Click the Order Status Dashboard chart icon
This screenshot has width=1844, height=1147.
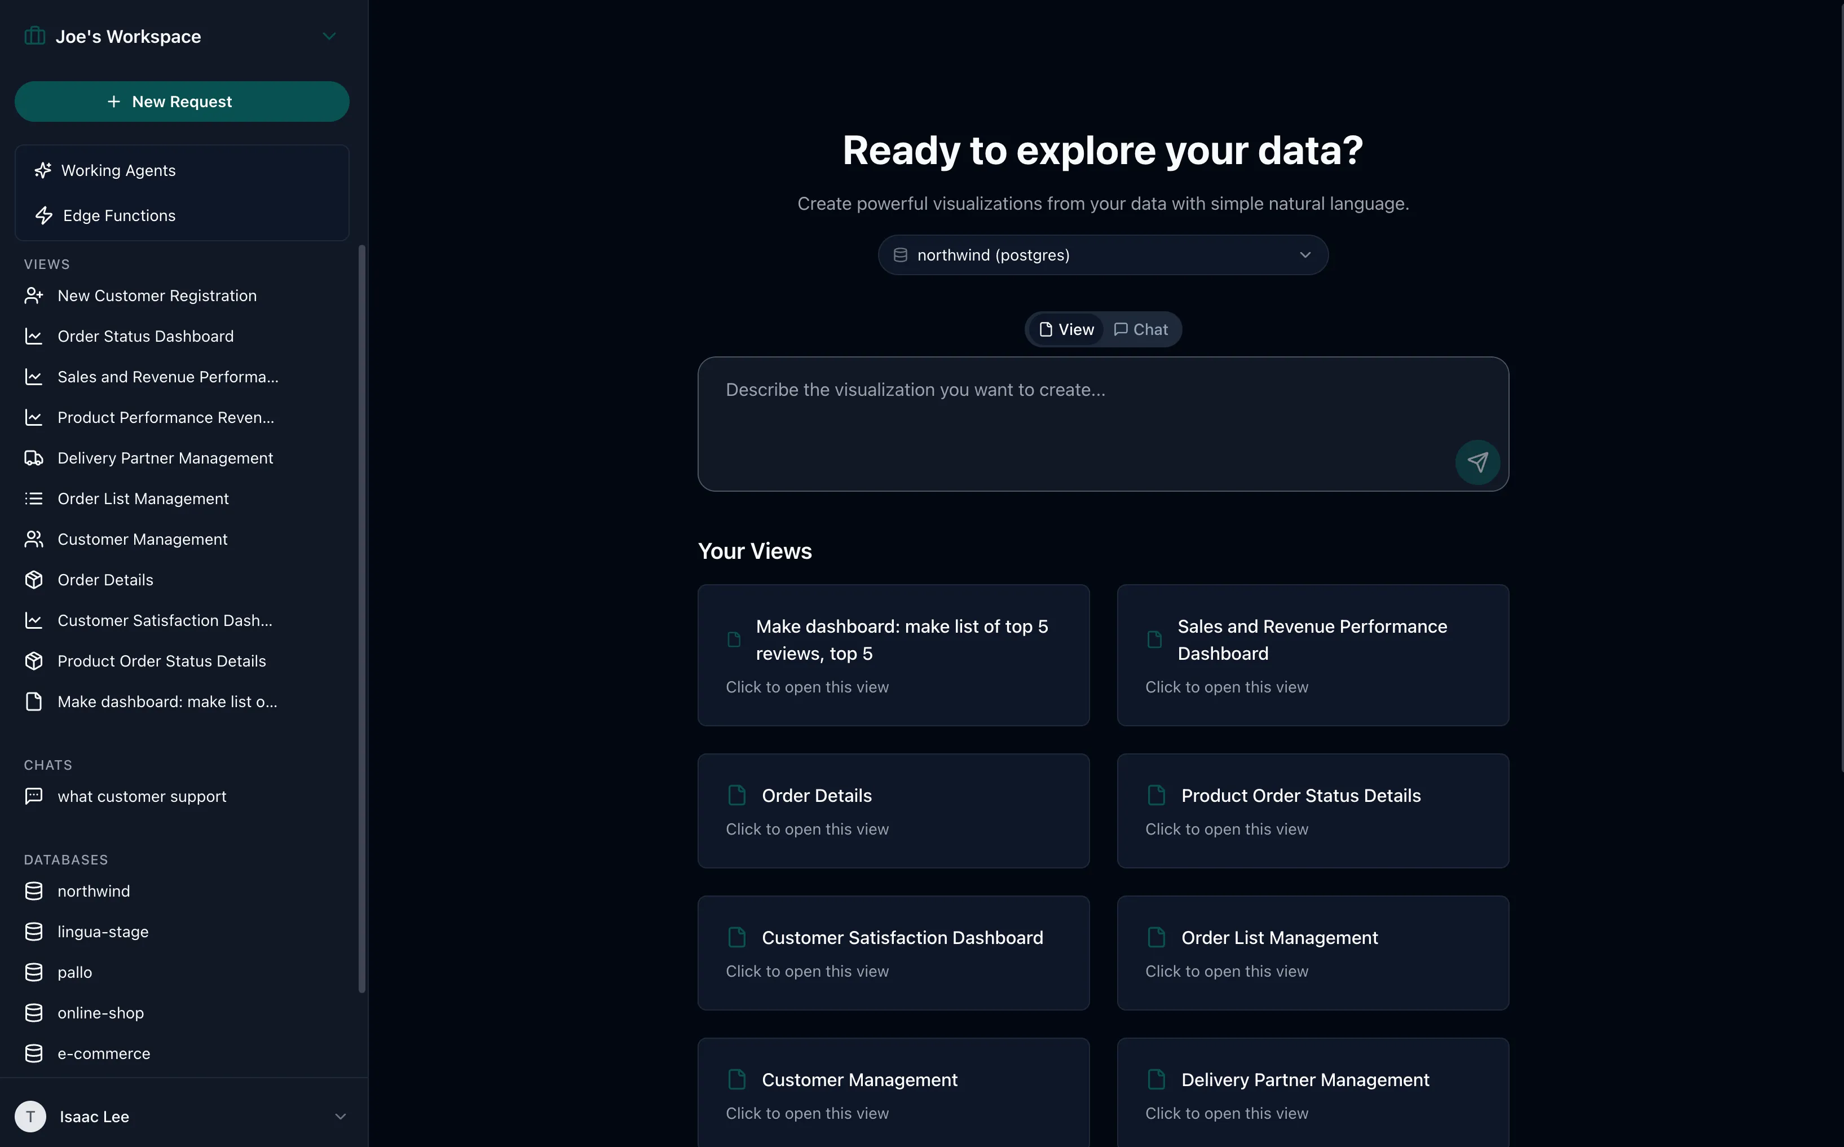(x=33, y=336)
